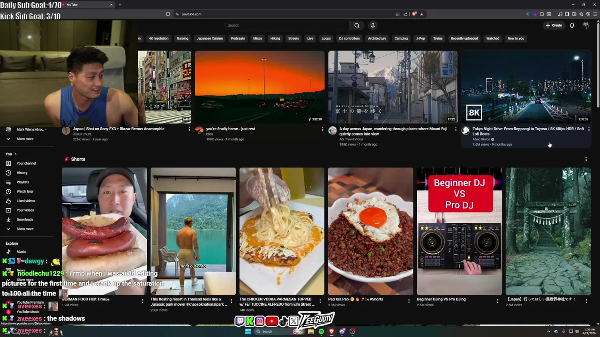Open Aoi Travel Video channel link
Image resolution: width=600 pixels, height=337 pixels.
tap(351, 139)
